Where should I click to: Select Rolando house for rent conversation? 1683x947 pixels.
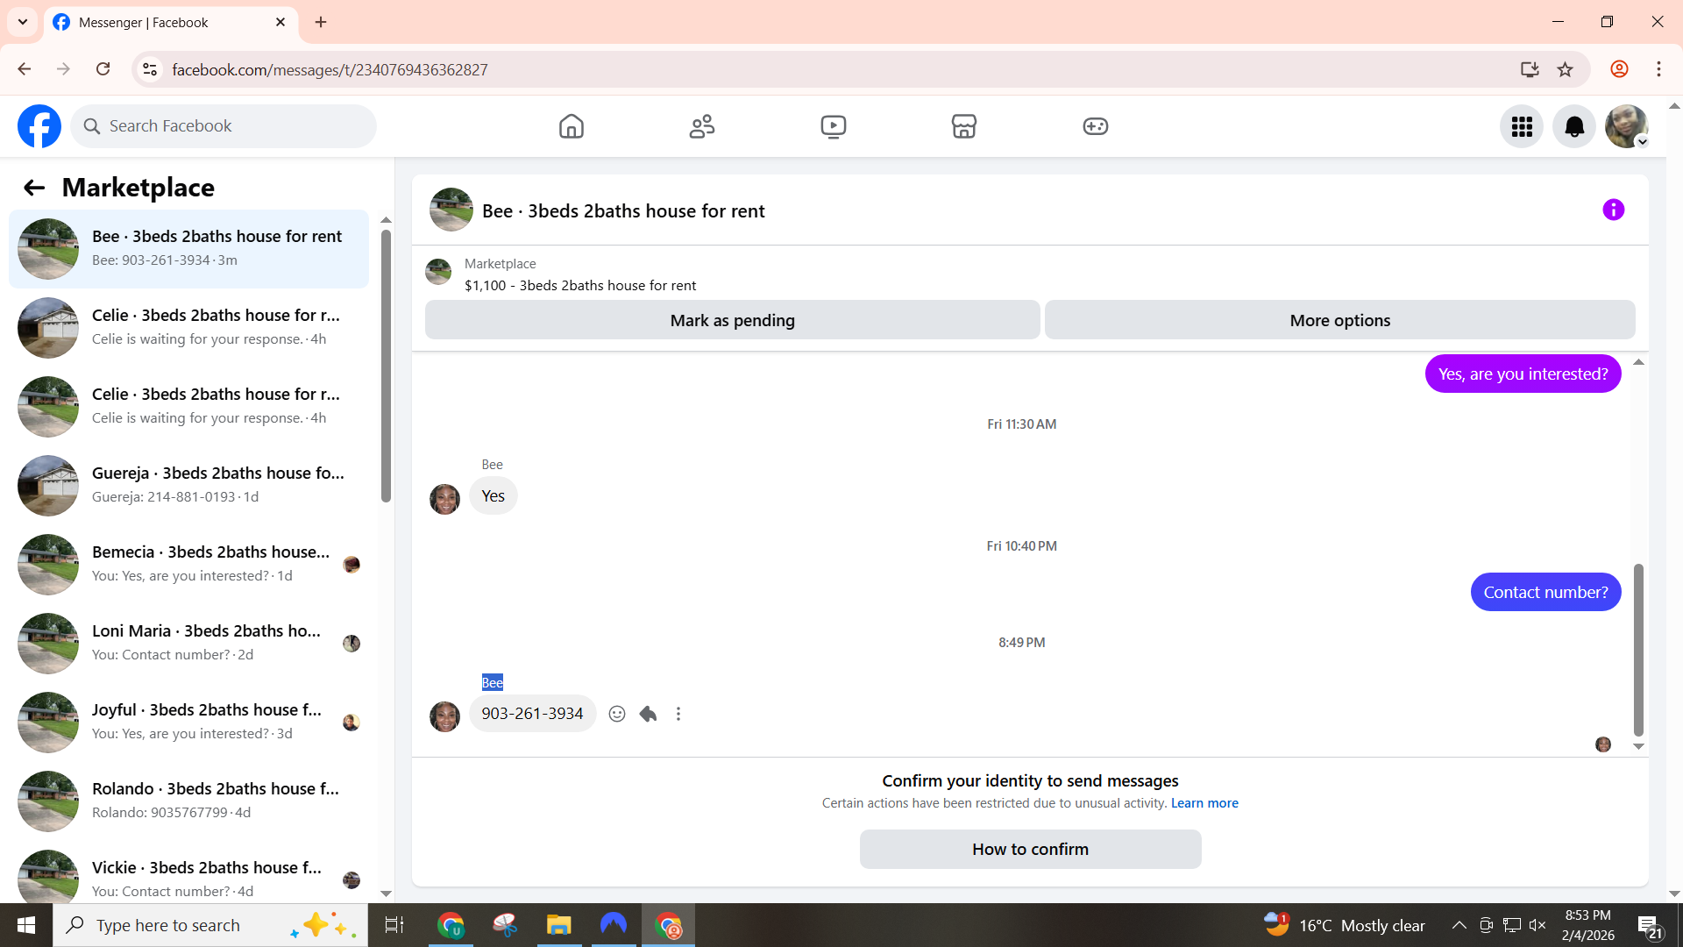pyautogui.click(x=188, y=801)
